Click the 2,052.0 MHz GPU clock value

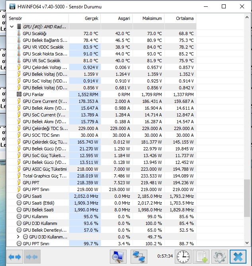coord(86,196)
